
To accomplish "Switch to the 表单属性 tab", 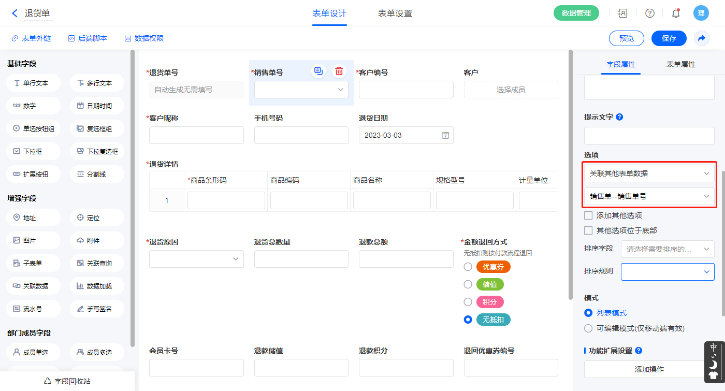I will tap(680, 64).
